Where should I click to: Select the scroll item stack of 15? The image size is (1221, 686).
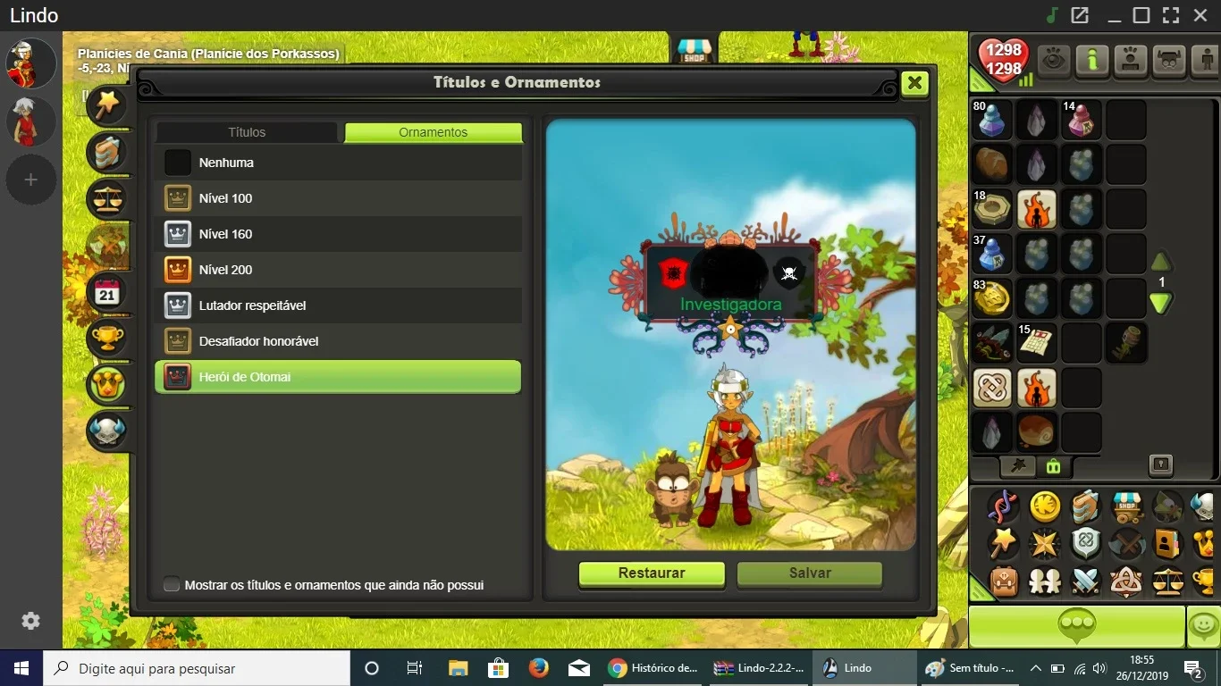(x=1037, y=342)
